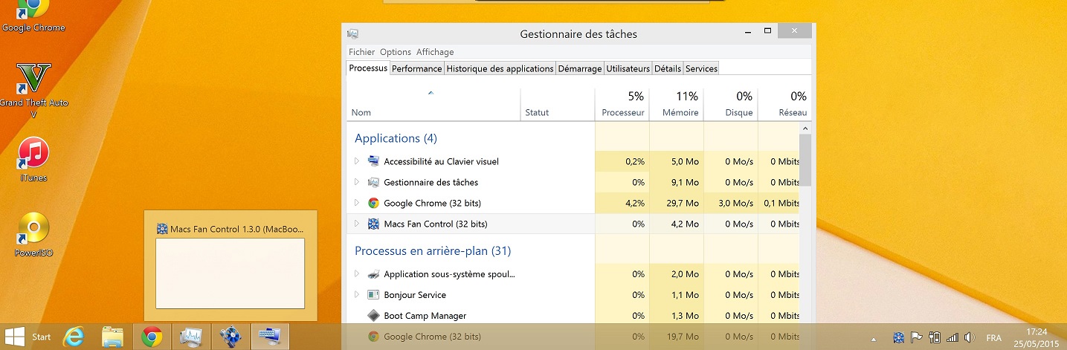Click battery power tray icon
Image resolution: width=1067 pixels, height=350 pixels.
click(935, 337)
